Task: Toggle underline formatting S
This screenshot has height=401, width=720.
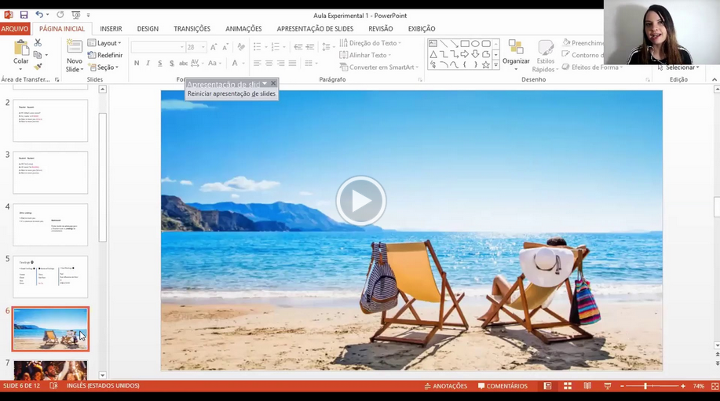Action: 160,64
